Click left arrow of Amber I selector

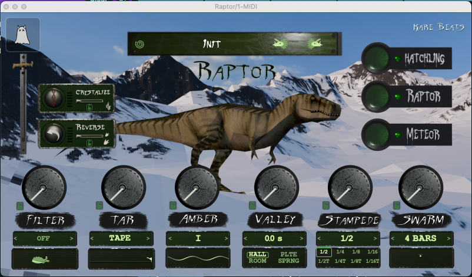pyautogui.click(x=170, y=239)
